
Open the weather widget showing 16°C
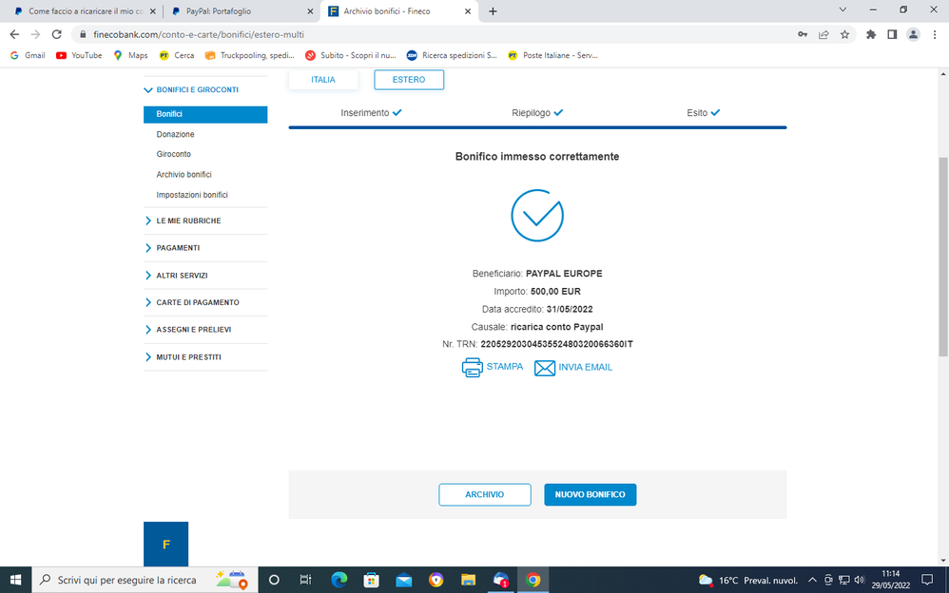tap(748, 580)
